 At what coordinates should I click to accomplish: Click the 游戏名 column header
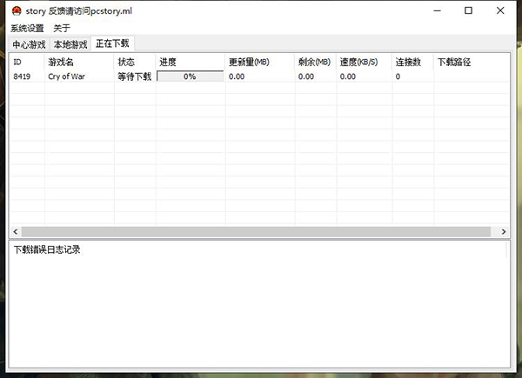(x=78, y=63)
